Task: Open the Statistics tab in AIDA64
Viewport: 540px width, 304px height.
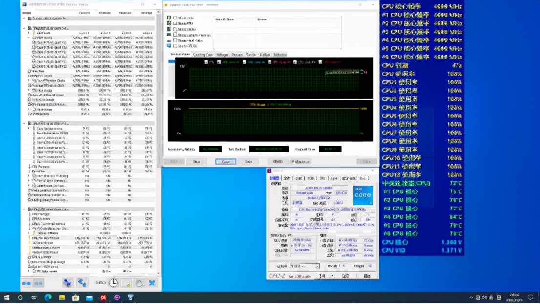Action: (280, 55)
